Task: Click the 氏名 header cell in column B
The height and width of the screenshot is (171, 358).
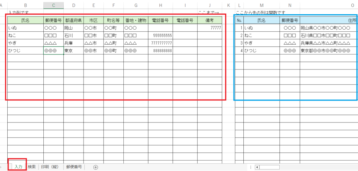Action: tap(26, 20)
